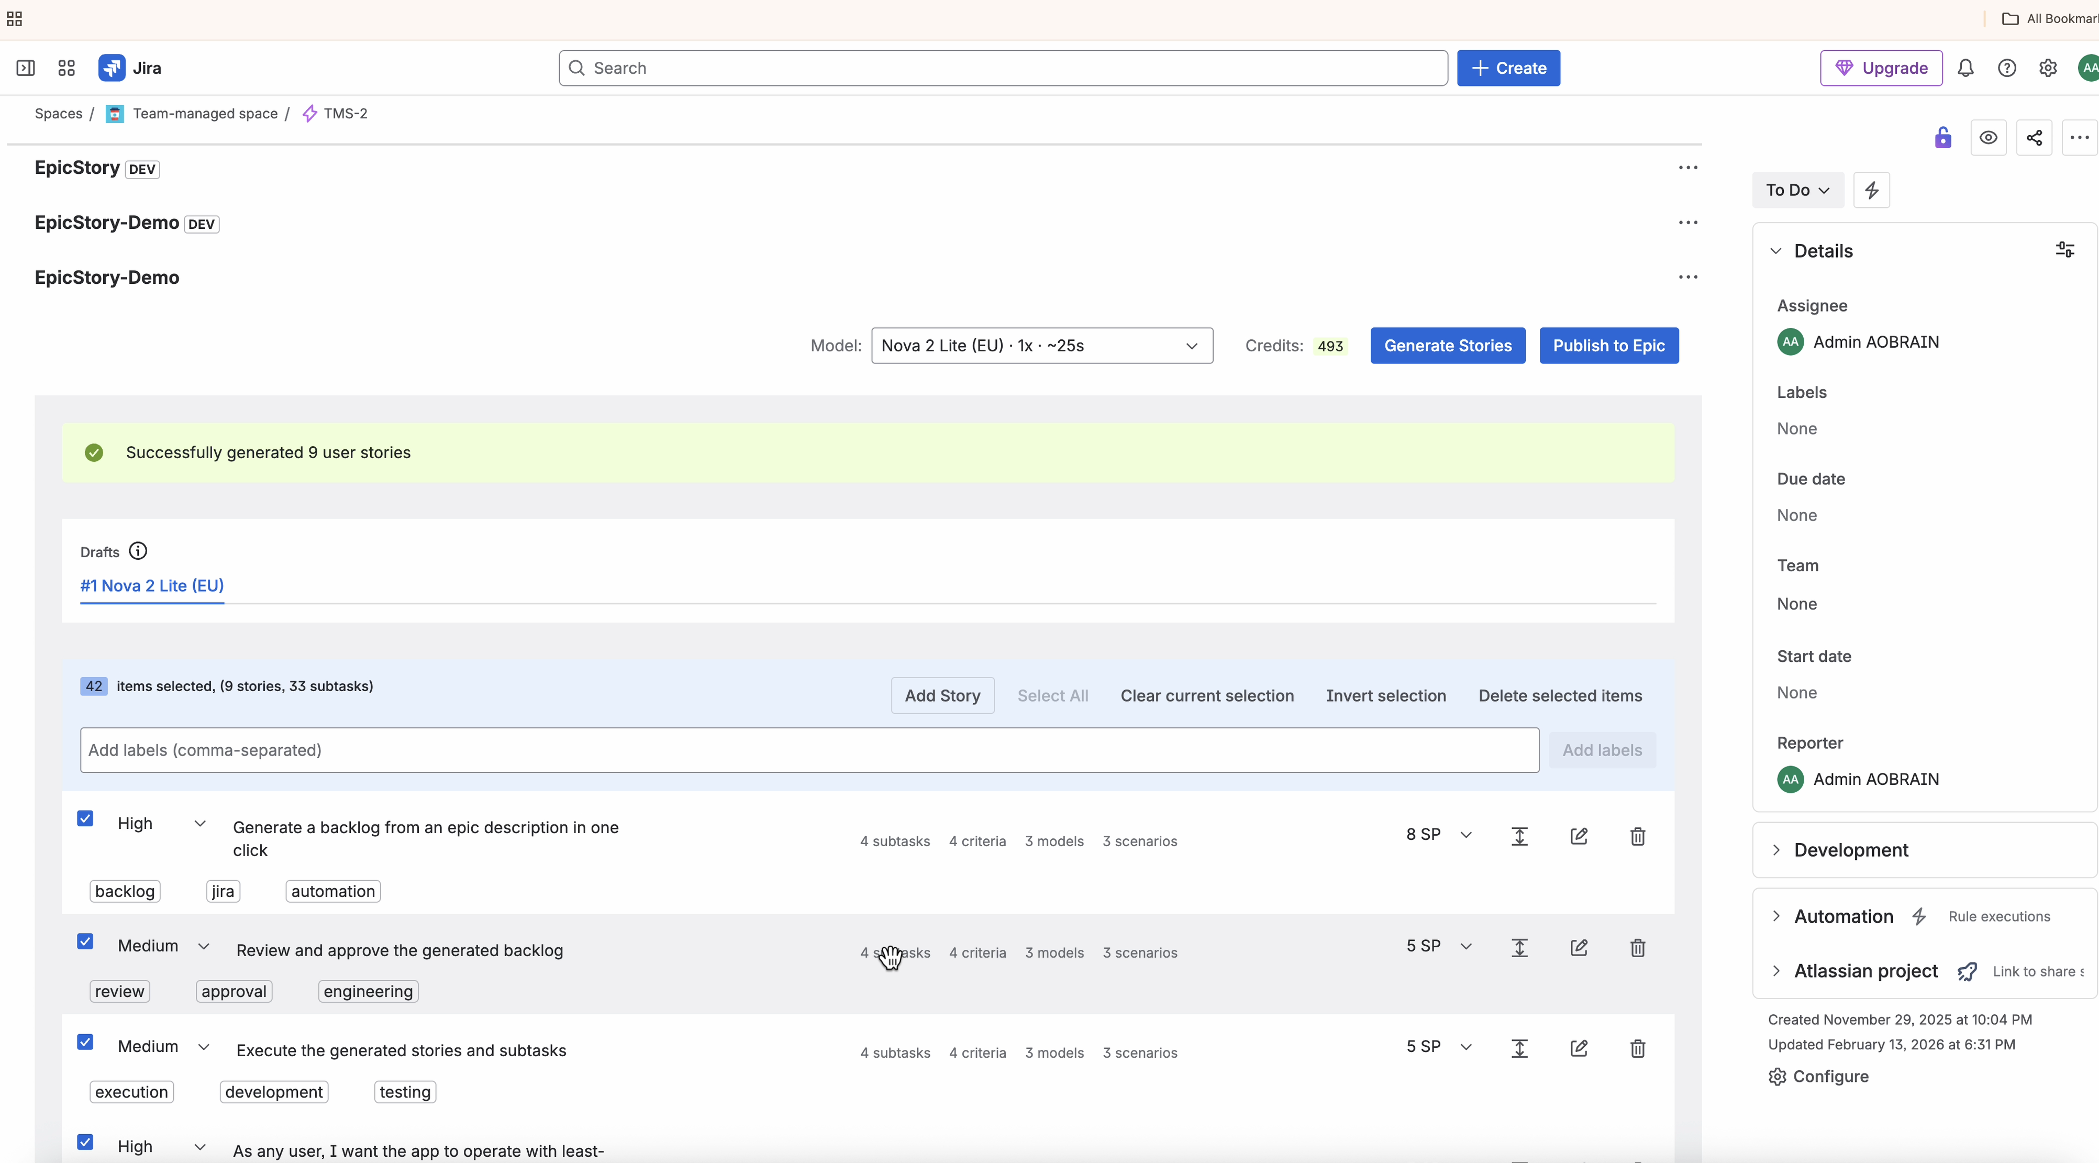Open the notifications bell icon
This screenshot has height=1163, width=2099.
coord(1965,69)
